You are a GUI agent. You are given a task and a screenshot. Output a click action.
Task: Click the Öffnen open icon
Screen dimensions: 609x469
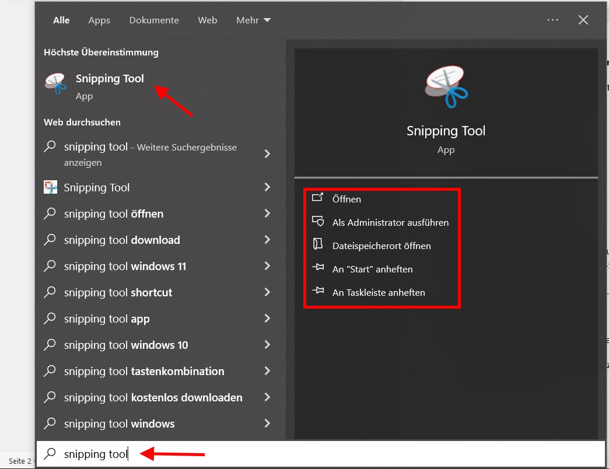[x=318, y=197]
